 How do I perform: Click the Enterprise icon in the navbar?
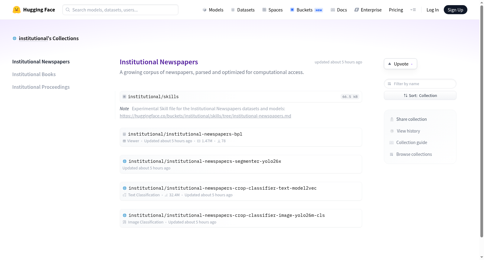click(x=357, y=10)
